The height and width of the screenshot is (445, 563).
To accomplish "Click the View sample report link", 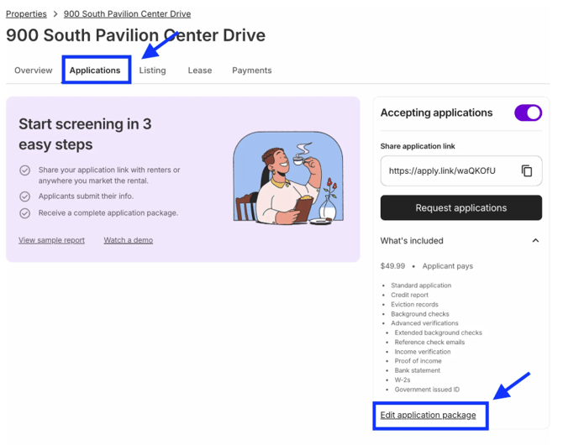I will tap(51, 240).
